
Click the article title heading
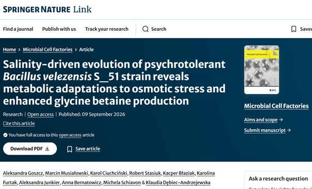coord(114,82)
